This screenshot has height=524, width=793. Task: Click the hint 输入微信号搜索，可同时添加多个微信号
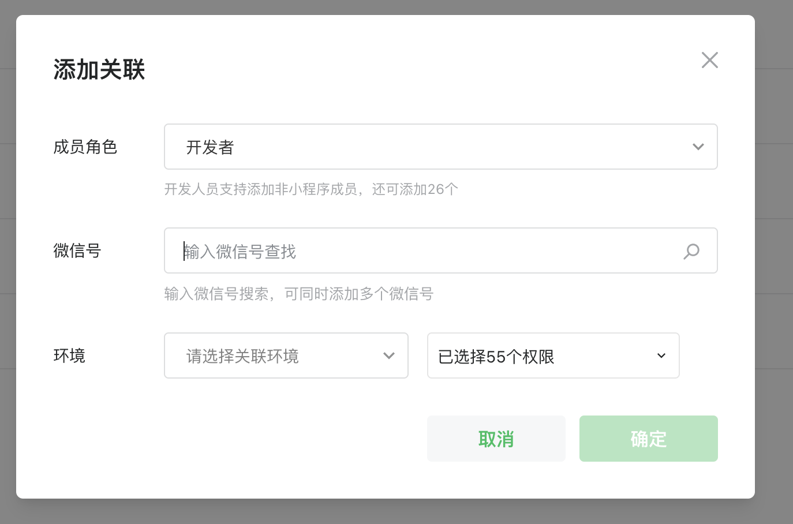(298, 294)
